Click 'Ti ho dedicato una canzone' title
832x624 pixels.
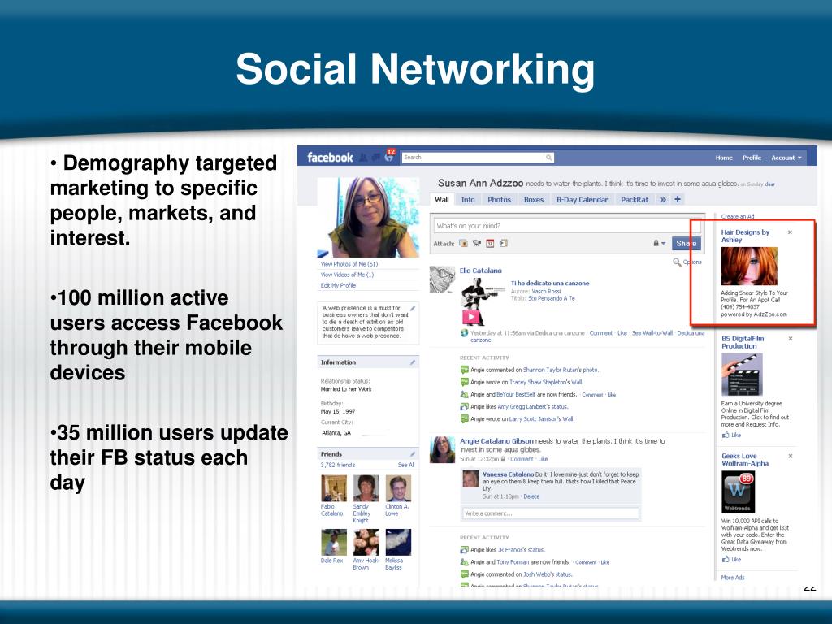(550, 284)
